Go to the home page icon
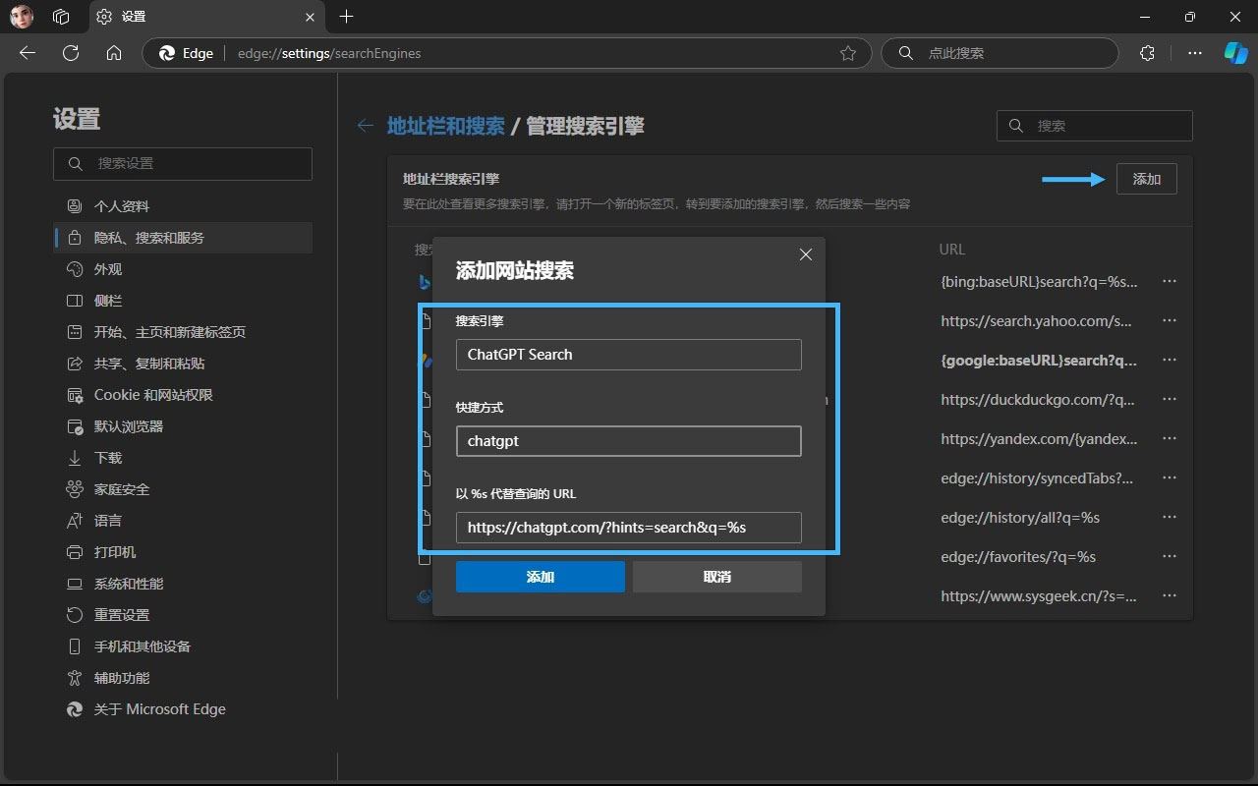Screen dimensions: 1258x786 click(x=114, y=53)
